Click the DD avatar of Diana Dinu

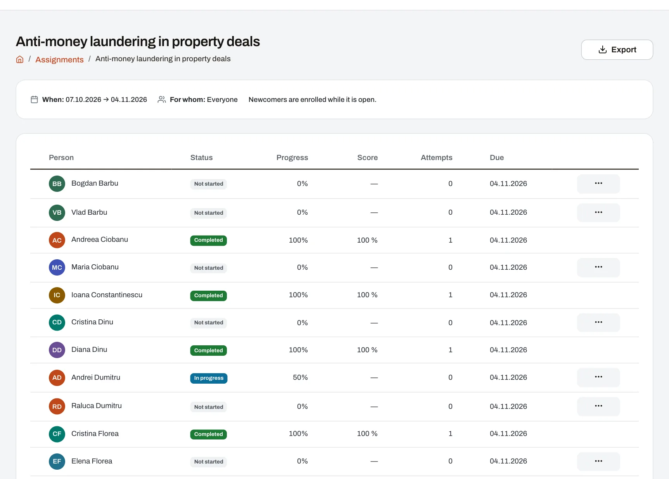(57, 350)
